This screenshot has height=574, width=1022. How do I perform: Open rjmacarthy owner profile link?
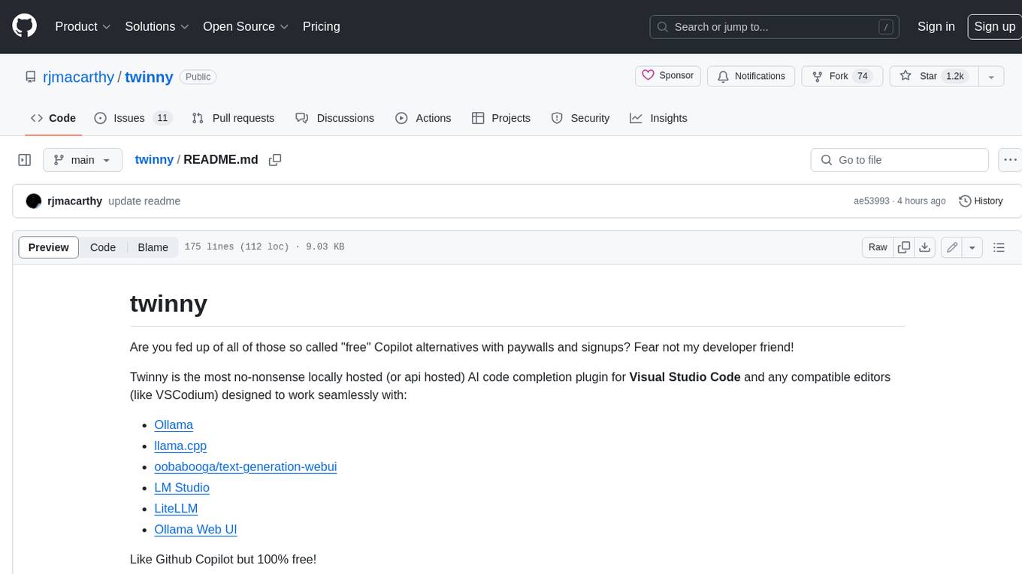(x=80, y=77)
